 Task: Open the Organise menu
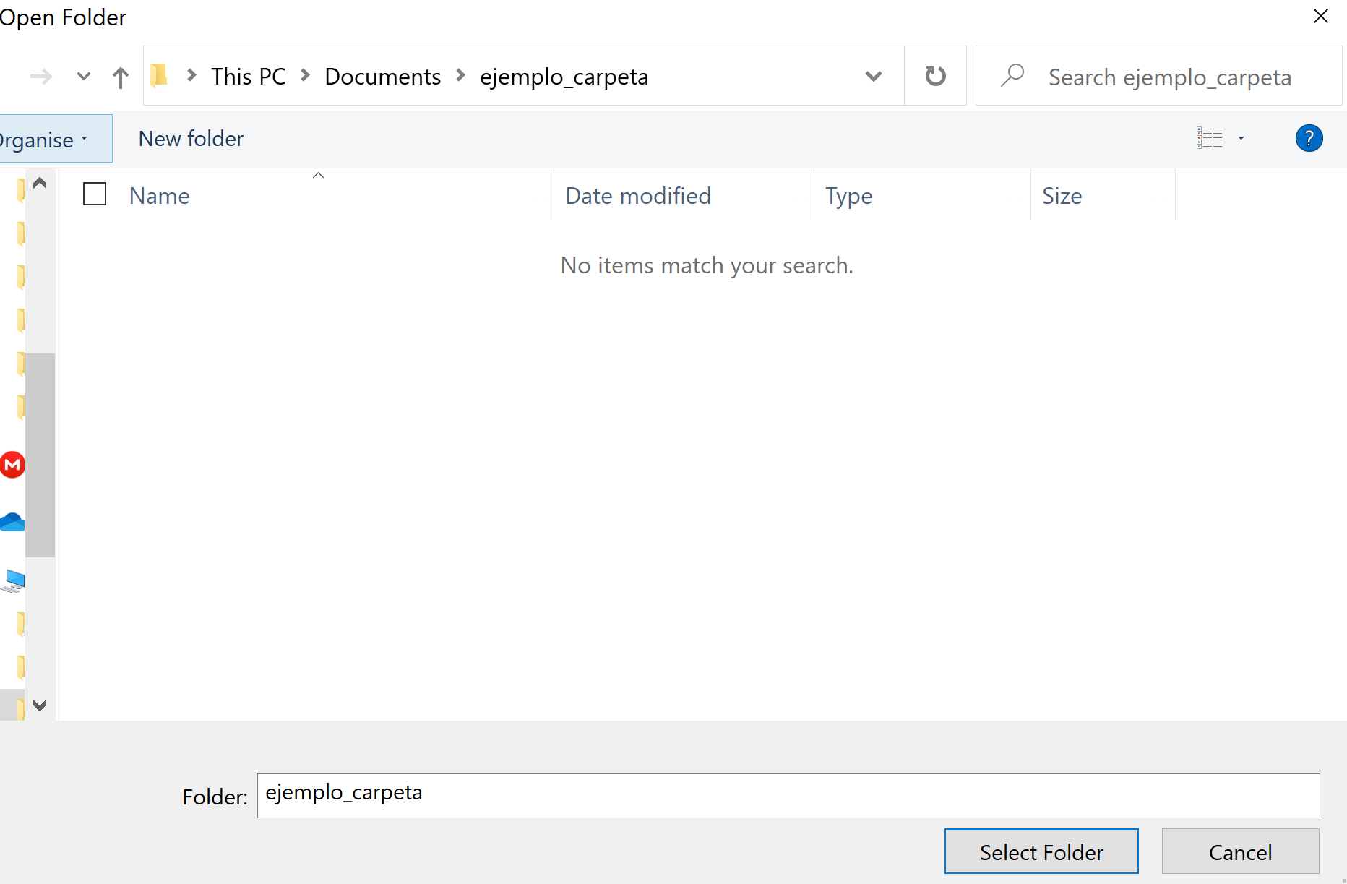coord(43,139)
